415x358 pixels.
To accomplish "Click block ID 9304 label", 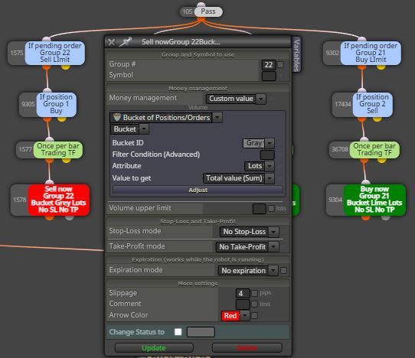I will (x=335, y=200).
